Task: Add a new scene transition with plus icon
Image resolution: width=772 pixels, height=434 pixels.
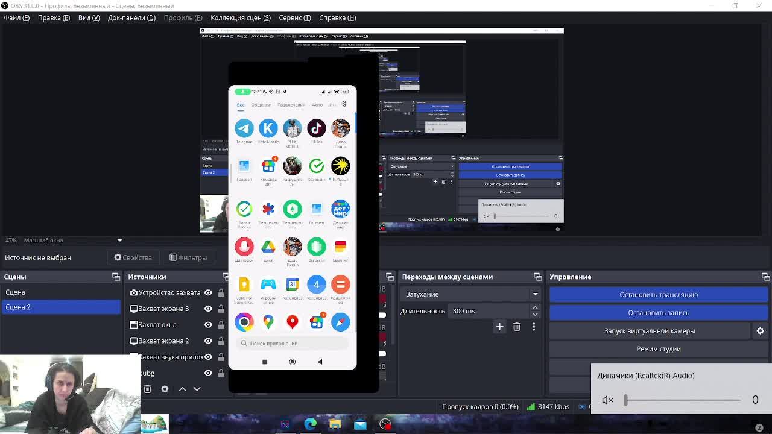Action: pyautogui.click(x=499, y=327)
